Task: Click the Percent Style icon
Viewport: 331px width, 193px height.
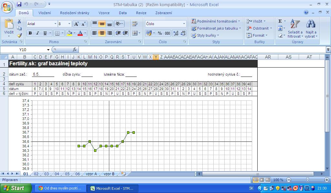Action: pyautogui.click(x=160, y=33)
